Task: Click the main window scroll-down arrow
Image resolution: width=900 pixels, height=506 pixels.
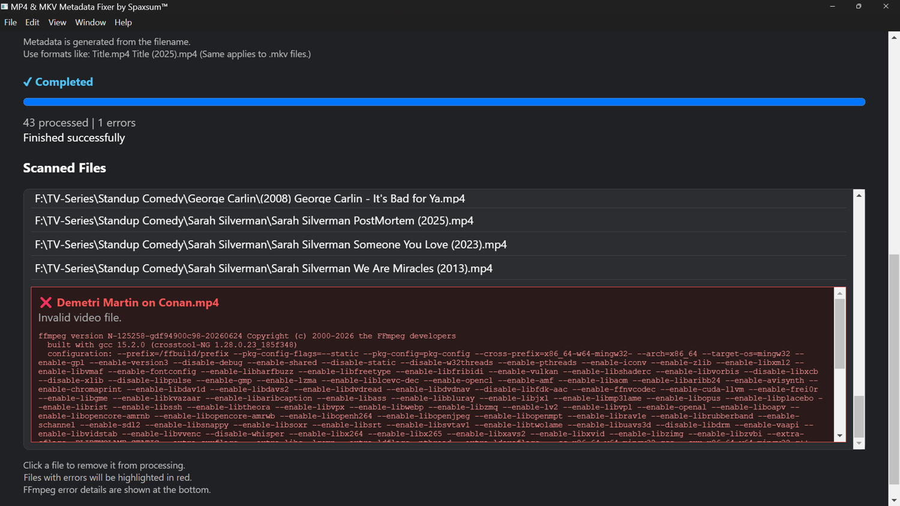Action: point(894,500)
